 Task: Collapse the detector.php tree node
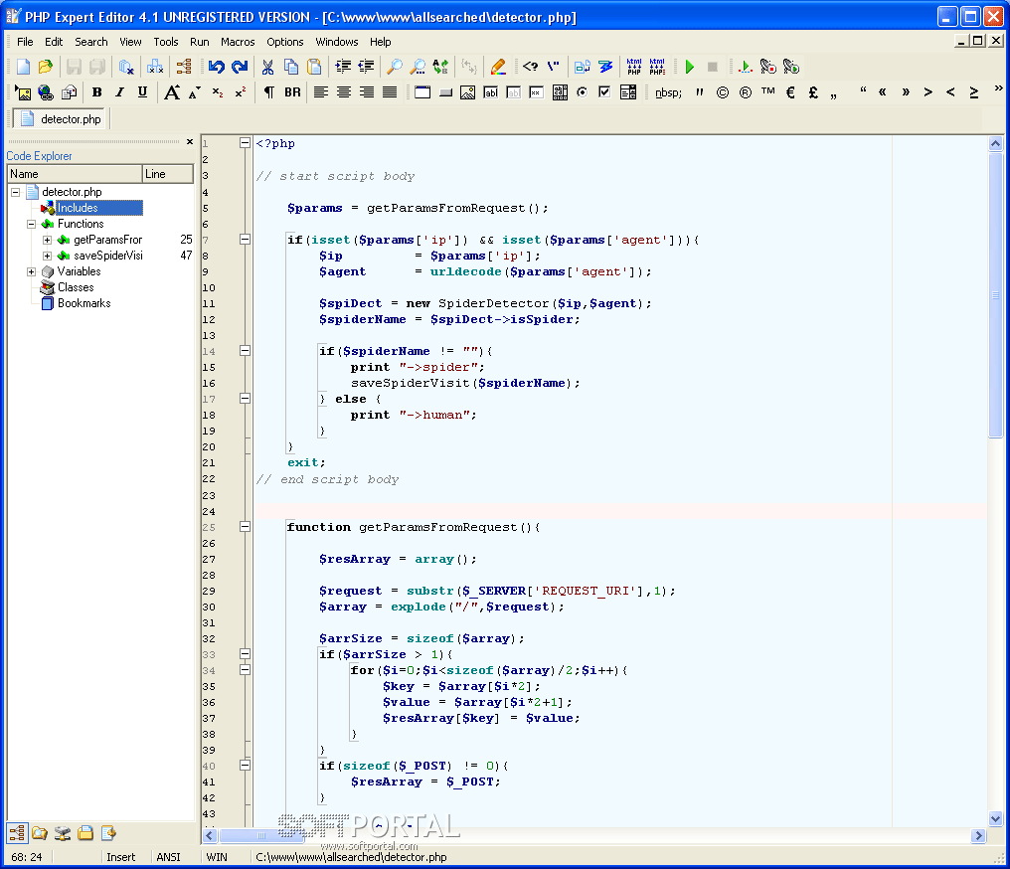[15, 192]
